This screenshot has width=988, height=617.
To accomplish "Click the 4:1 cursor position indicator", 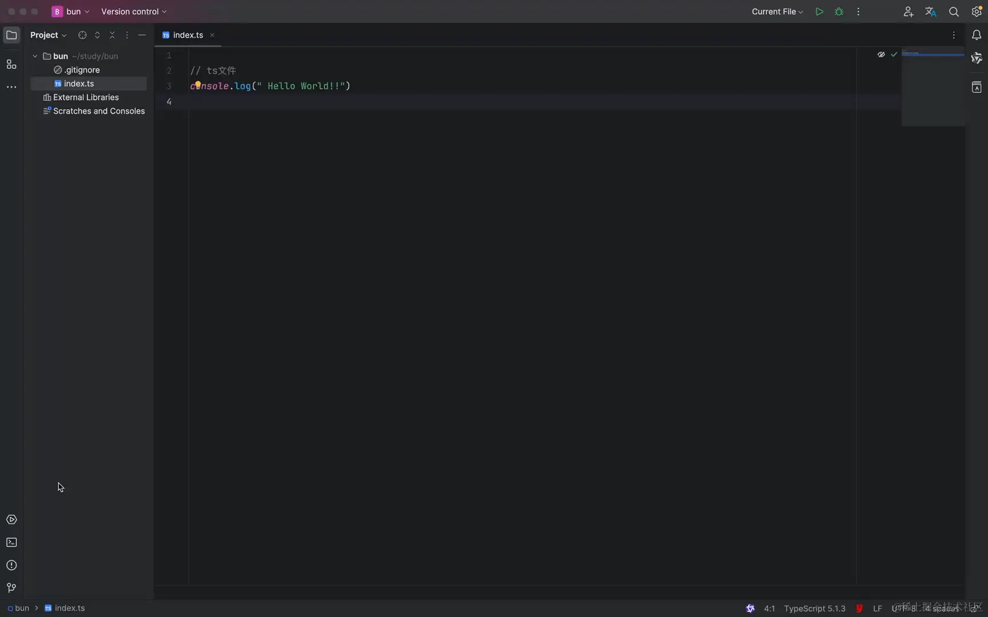I will pyautogui.click(x=770, y=608).
